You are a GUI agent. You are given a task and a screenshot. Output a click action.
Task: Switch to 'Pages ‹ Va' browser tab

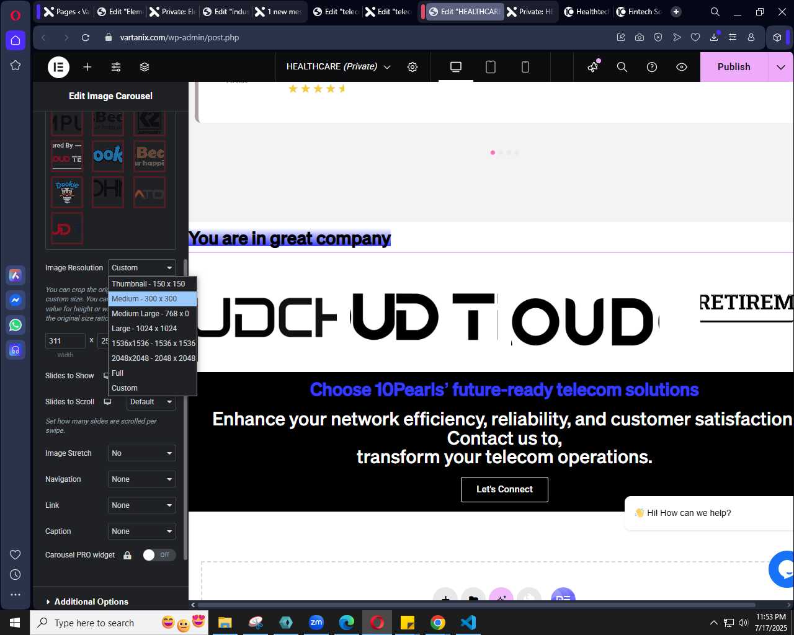click(x=66, y=11)
